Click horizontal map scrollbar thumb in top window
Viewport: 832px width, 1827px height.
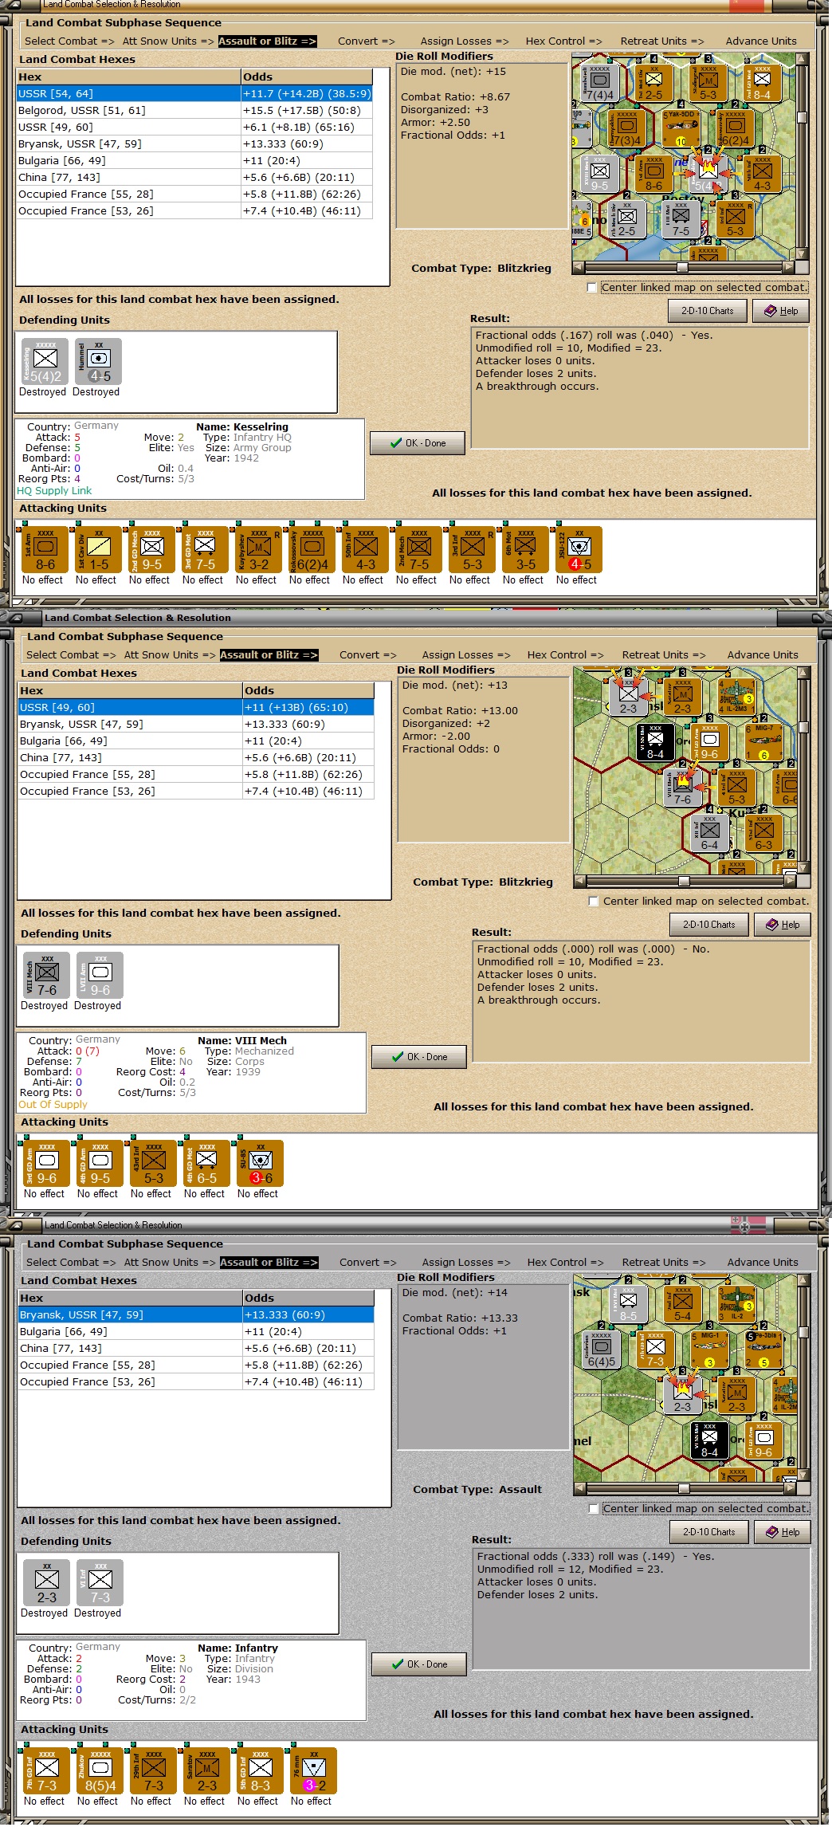pos(682,267)
